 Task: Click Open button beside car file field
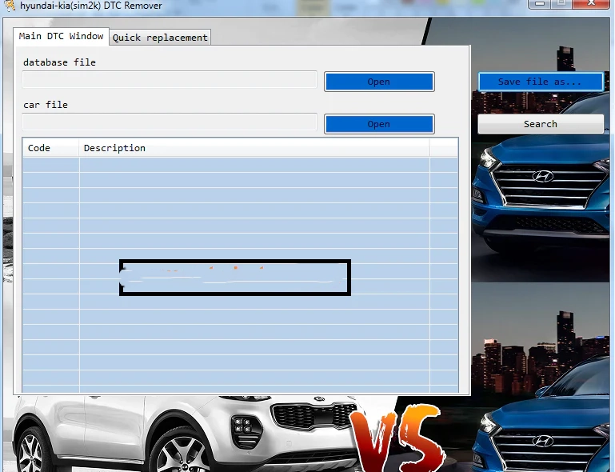[x=379, y=124]
